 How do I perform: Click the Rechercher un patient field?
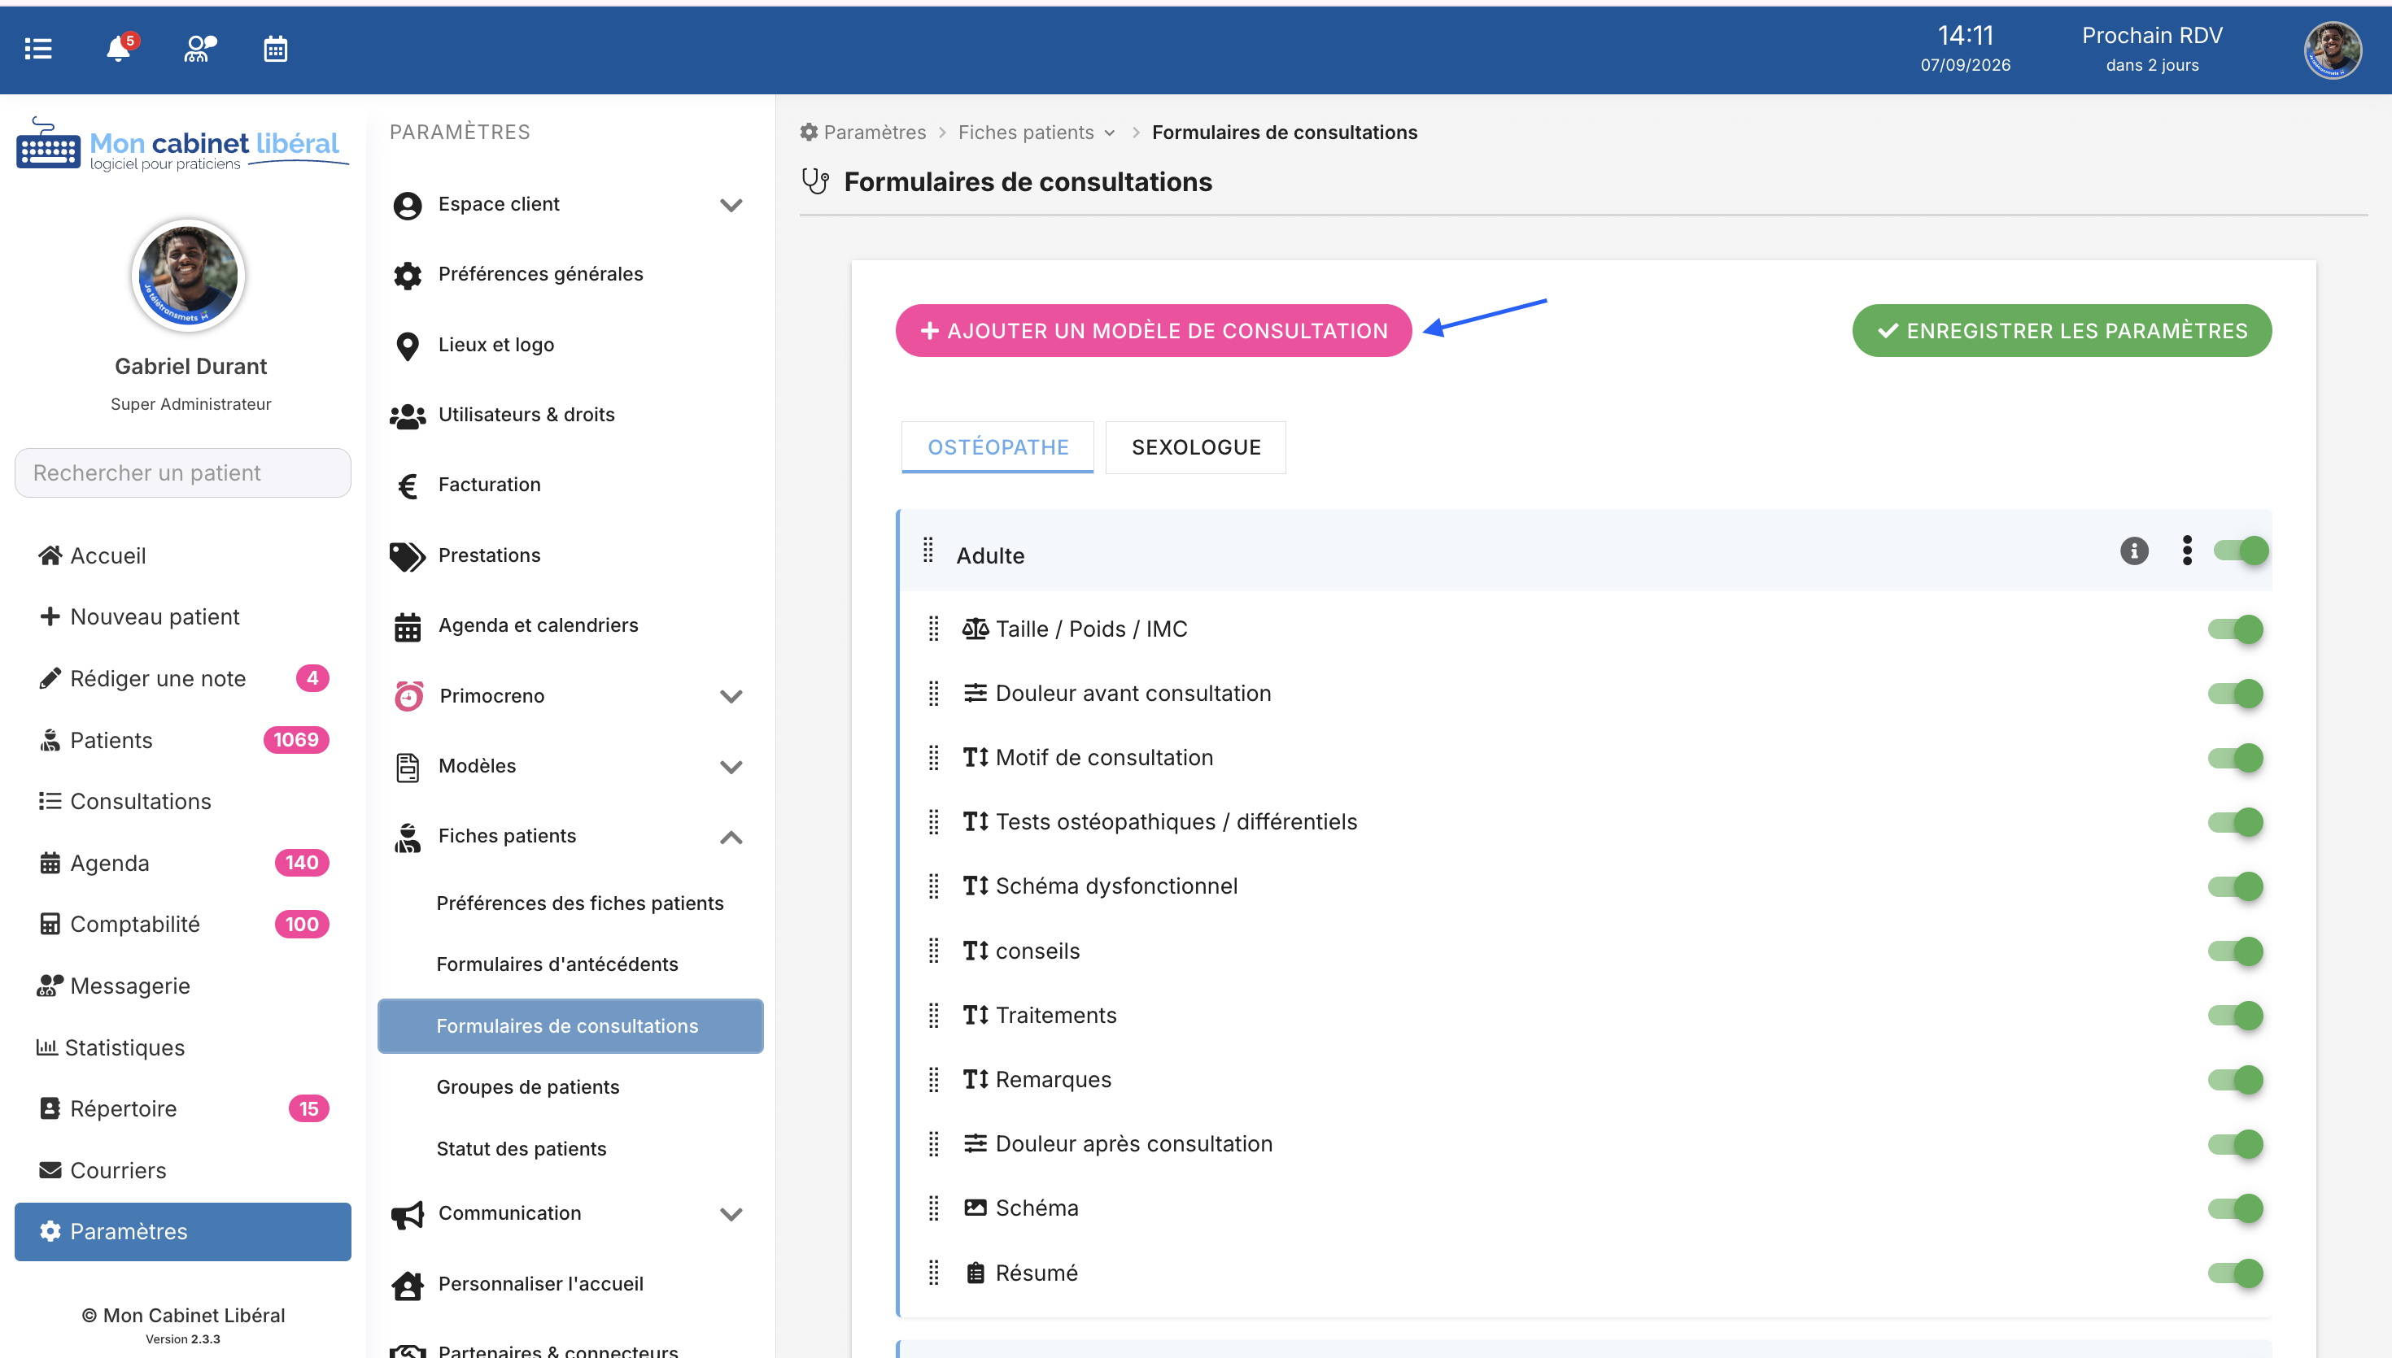point(183,473)
